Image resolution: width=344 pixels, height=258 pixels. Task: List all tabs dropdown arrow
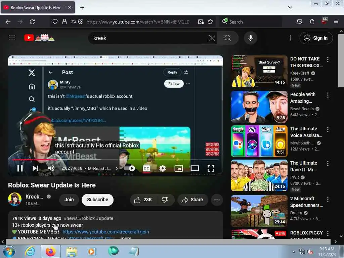coord(290,7)
